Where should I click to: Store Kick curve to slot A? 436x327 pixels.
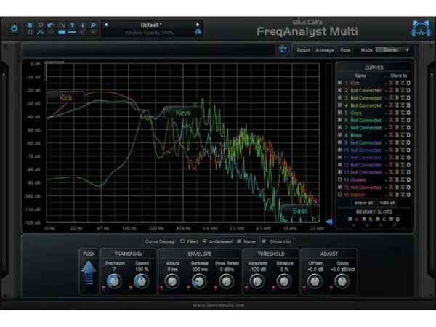(x=391, y=83)
